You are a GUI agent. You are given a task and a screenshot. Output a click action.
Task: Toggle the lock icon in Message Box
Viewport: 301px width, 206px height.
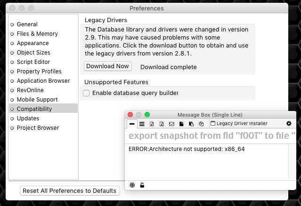[x=142, y=185]
